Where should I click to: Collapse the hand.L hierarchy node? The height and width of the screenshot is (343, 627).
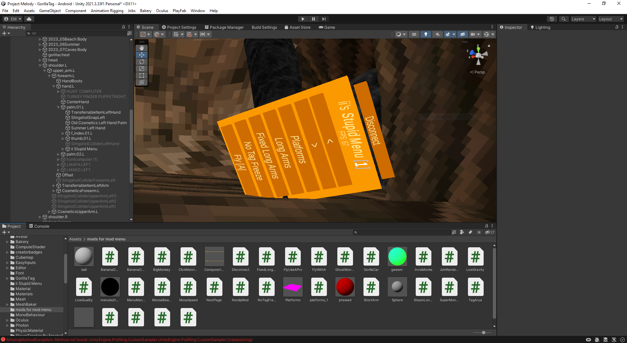point(54,86)
